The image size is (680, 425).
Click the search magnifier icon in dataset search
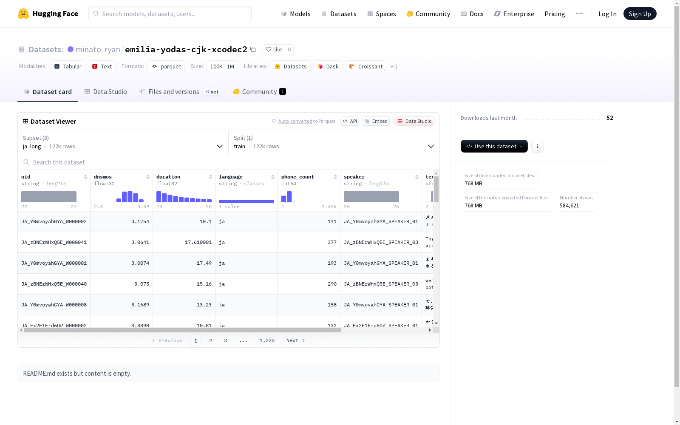[x=26, y=162]
